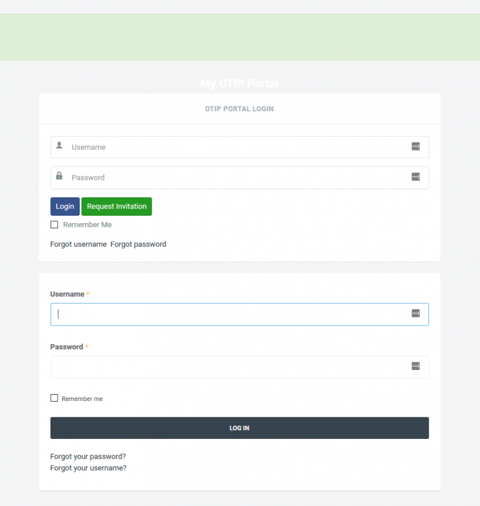The height and width of the screenshot is (506, 480).
Task: Click the lower Remember me label text
Action: 82,399
